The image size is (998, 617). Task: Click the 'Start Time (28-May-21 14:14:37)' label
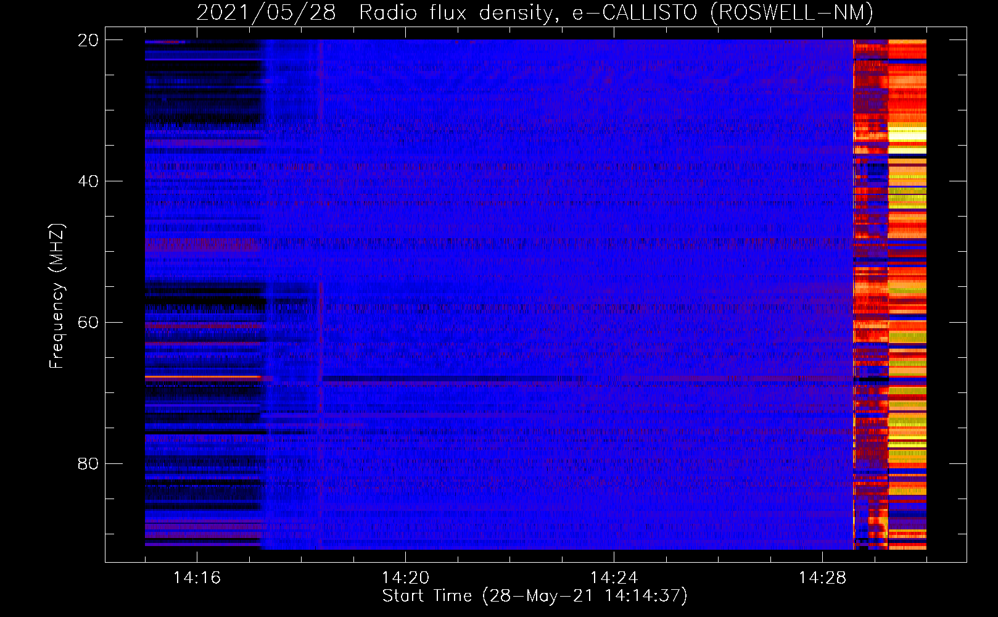[535, 596]
